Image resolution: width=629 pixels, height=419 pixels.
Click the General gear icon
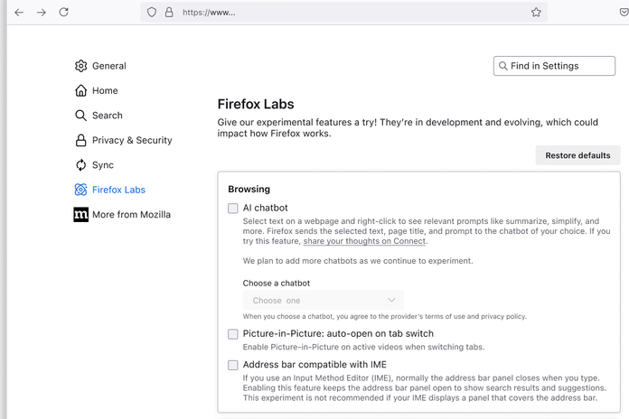[x=81, y=66]
